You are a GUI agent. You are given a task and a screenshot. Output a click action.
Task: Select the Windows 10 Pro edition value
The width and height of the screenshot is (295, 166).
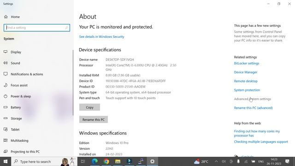tap(117, 143)
